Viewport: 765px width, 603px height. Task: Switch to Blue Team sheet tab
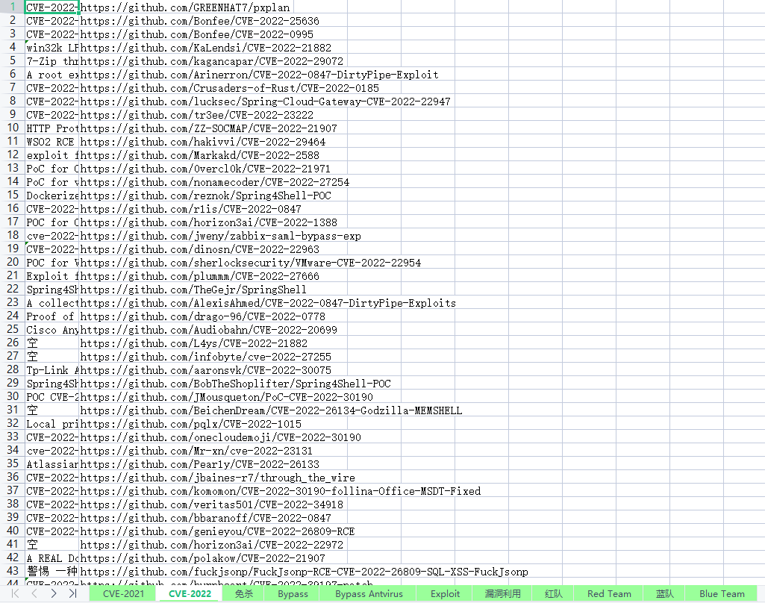point(722,594)
